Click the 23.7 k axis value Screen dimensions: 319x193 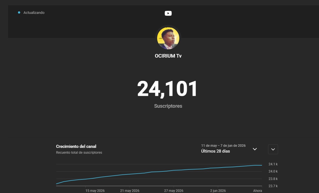point(273,186)
